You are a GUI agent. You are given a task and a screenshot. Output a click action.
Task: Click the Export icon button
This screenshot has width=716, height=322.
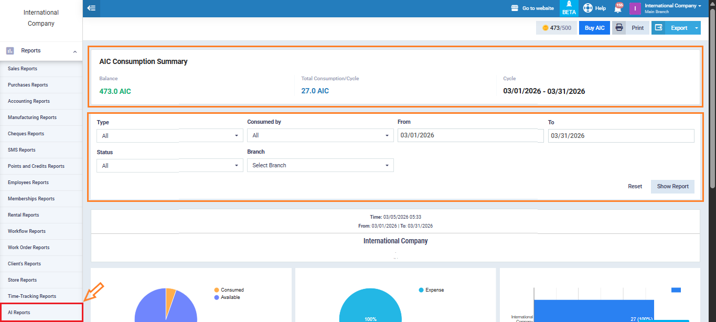click(659, 28)
